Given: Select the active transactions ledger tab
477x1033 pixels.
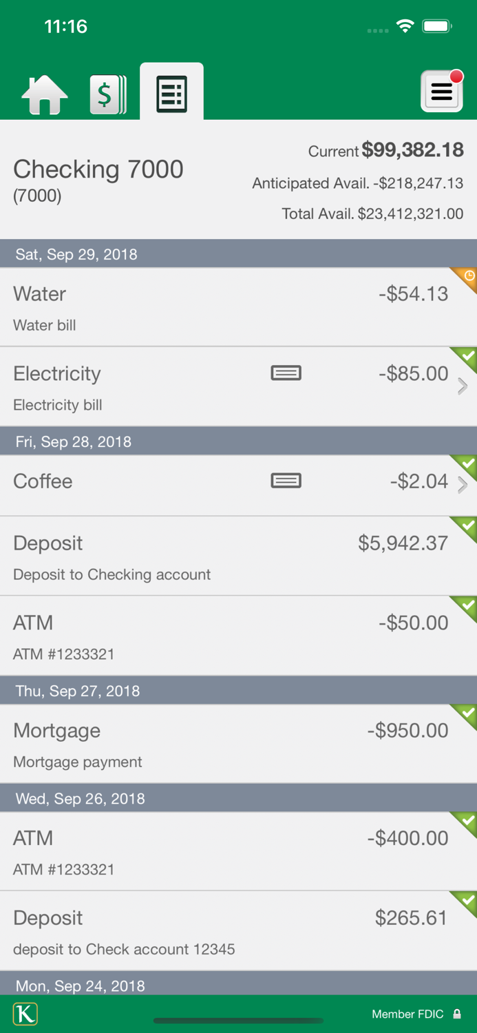Looking at the screenshot, I should click(x=171, y=92).
